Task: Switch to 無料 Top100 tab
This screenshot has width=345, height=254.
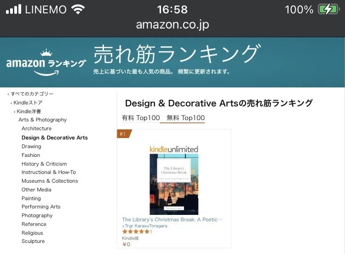Action: coord(185,118)
